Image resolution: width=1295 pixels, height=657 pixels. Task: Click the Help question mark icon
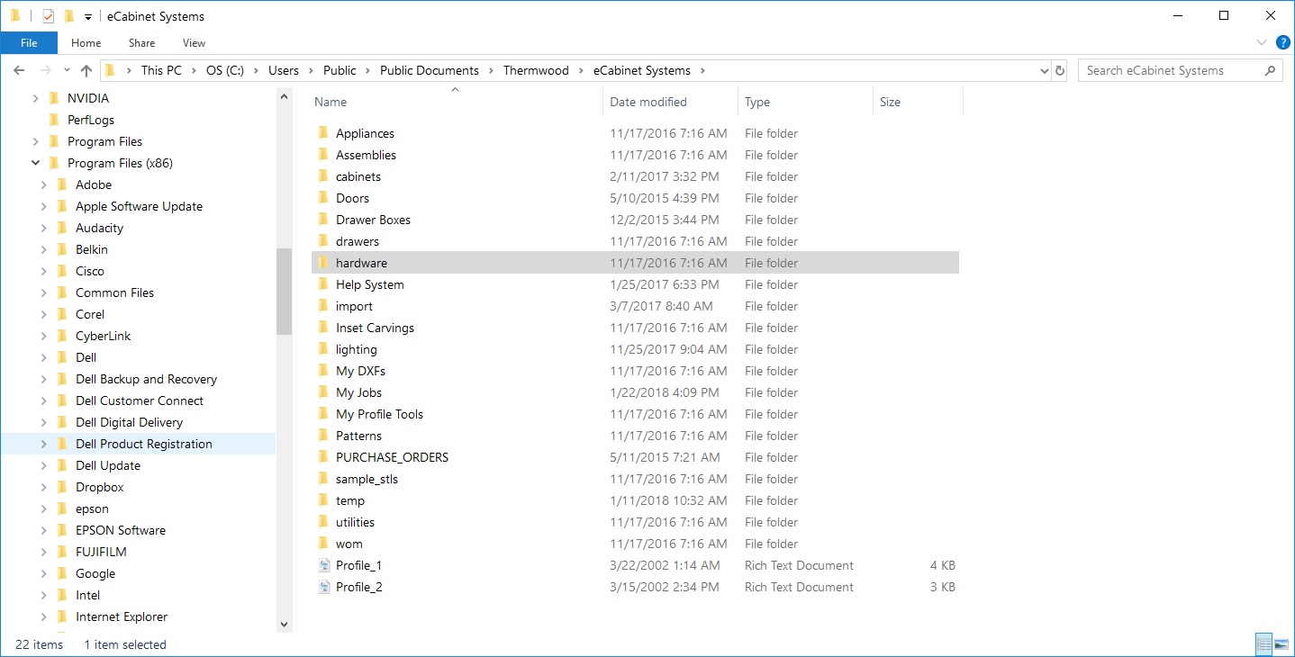pyautogui.click(x=1282, y=42)
